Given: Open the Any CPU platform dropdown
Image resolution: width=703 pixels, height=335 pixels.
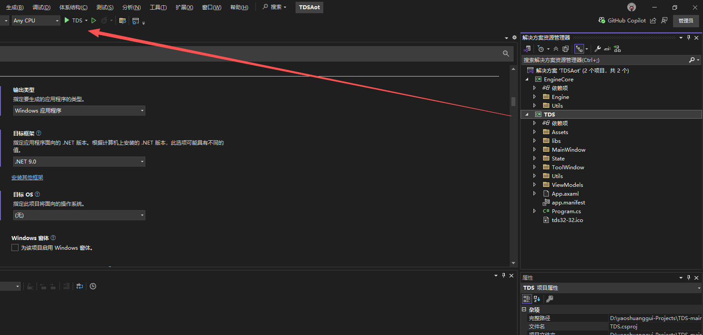Looking at the screenshot, I should pyautogui.click(x=36, y=21).
